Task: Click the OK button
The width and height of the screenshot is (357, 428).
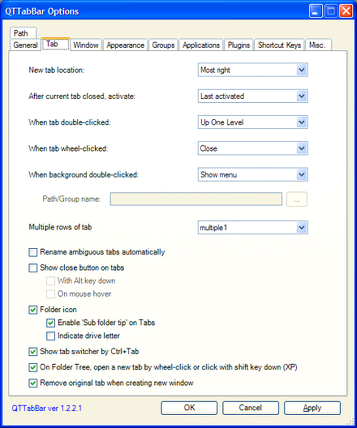Action: tap(189, 408)
